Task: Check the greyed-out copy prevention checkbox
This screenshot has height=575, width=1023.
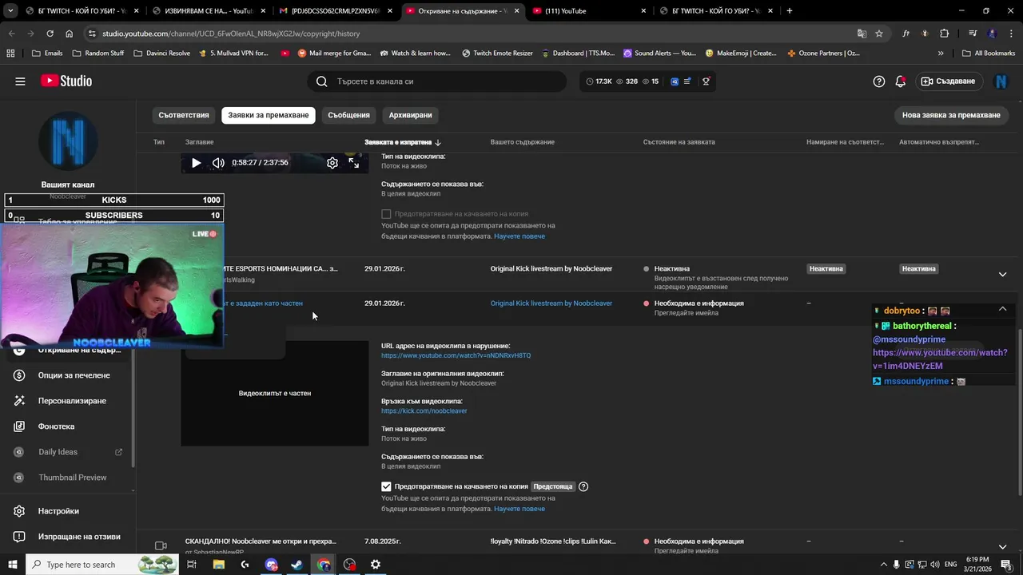Action: (x=387, y=214)
